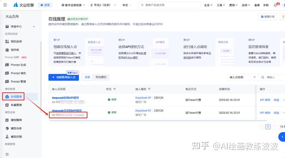The width and height of the screenshot is (285, 158).
Task: Click API 调用 in the 23:21 row
Action: [x=265, y=113]
